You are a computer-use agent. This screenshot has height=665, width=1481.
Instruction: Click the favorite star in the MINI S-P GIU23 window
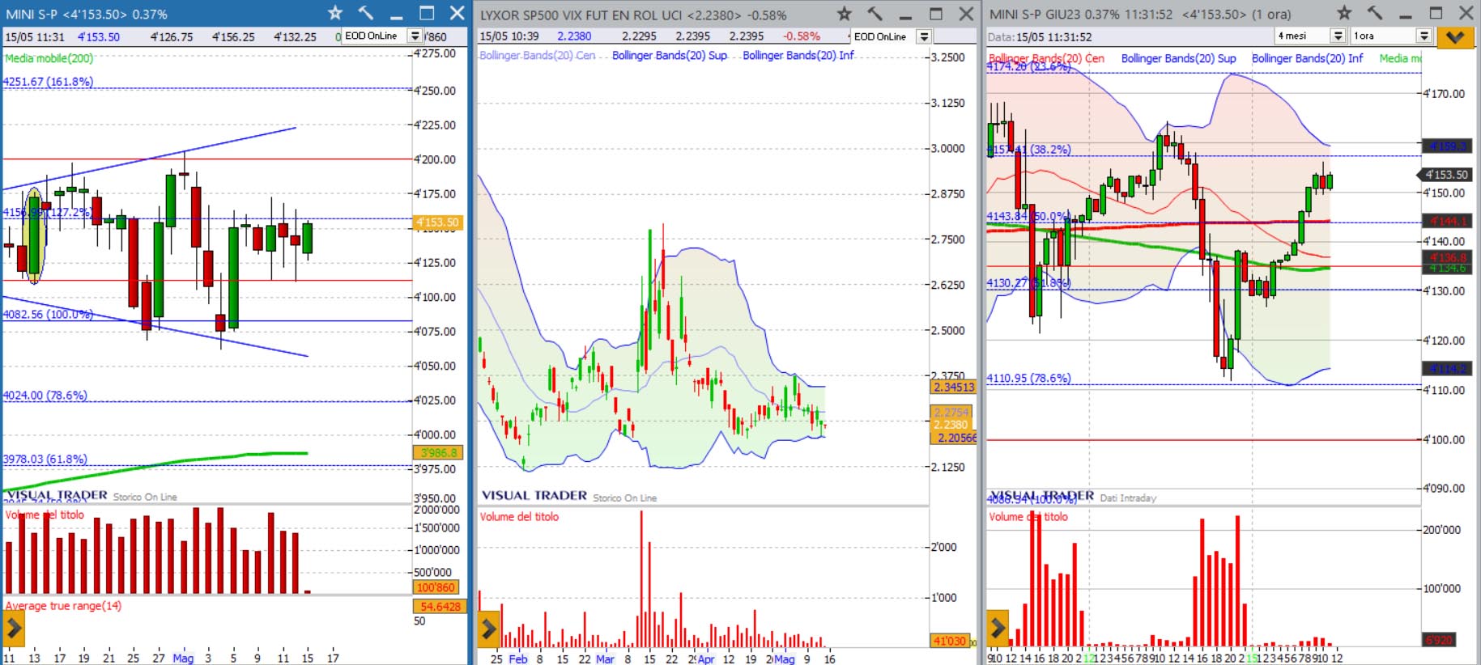coord(1344,13)
